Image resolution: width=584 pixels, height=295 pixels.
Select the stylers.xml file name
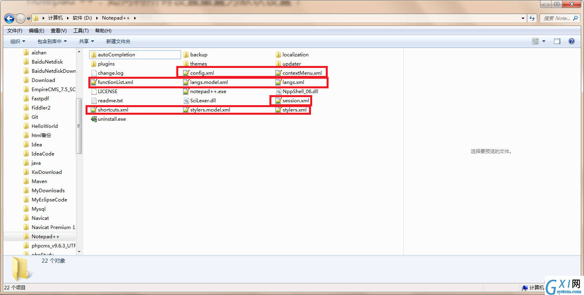point(295,110)
